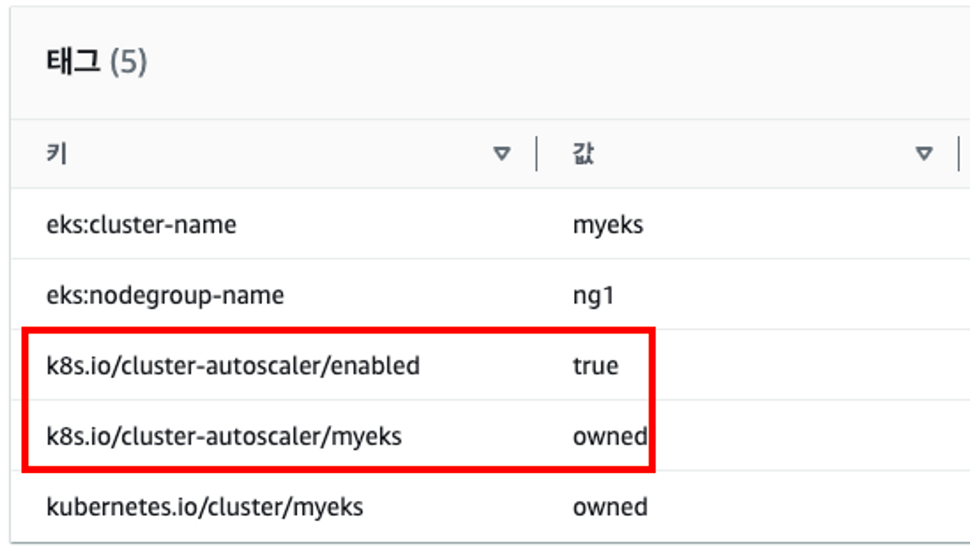Image resolution: width=970 pixels, height=556 pixels.
Task: Click the column divider right of value header
Action: point(959,154)
